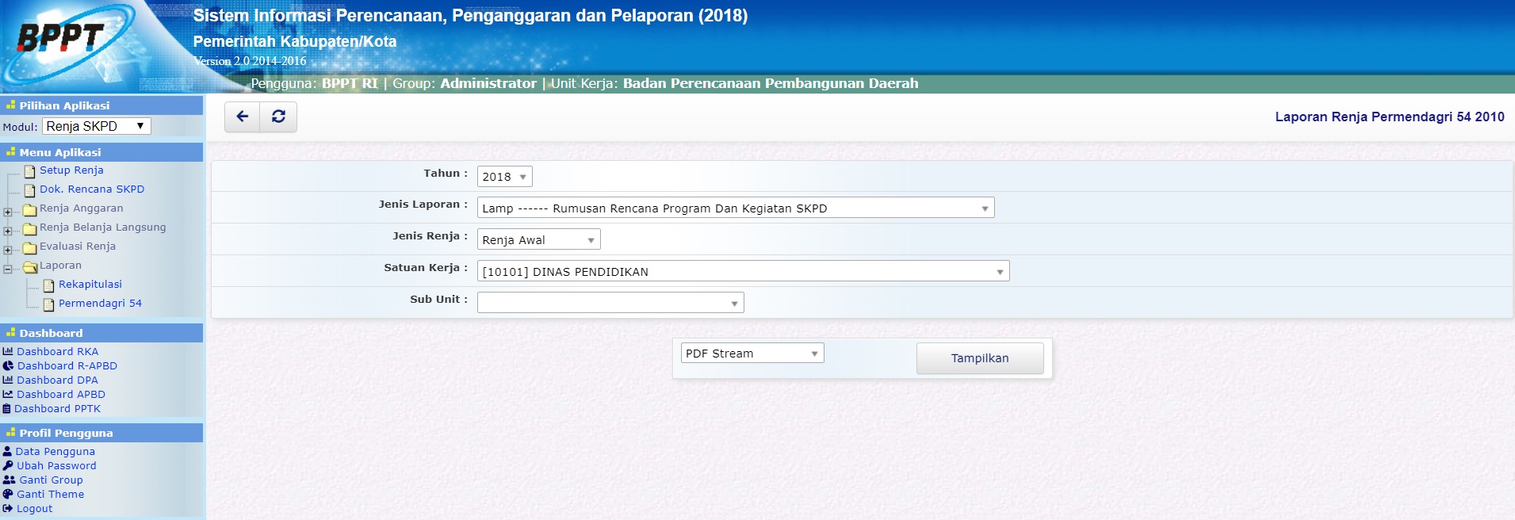Open the Modul Renja SKPD dropdown
This screenshot has width=1515, height=520.
tap(97, 126)
